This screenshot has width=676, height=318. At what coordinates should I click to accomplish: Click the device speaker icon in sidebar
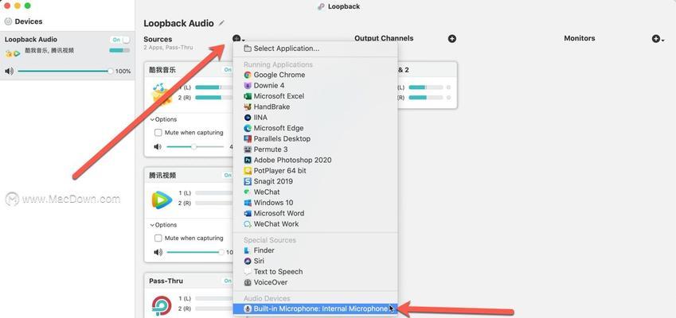coord(9,71)
